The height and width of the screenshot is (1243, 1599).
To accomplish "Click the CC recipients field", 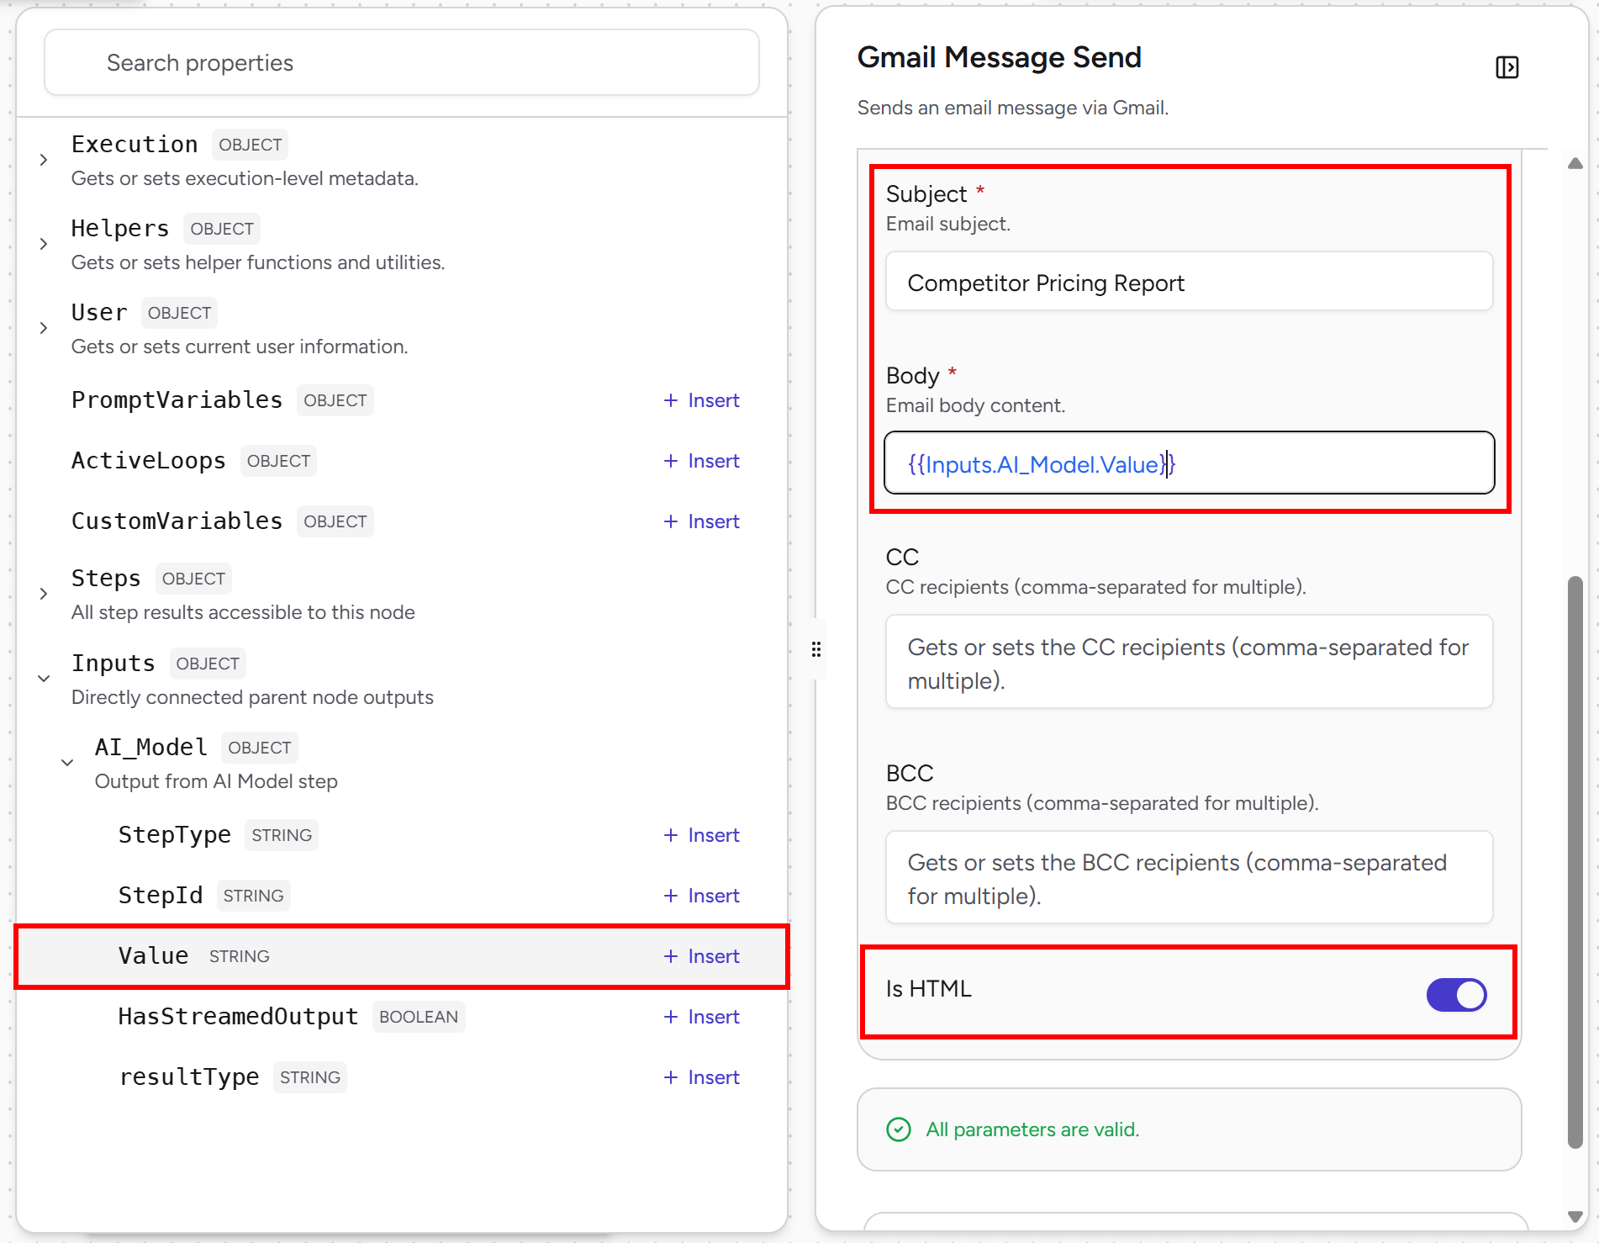I will 1189,663.
